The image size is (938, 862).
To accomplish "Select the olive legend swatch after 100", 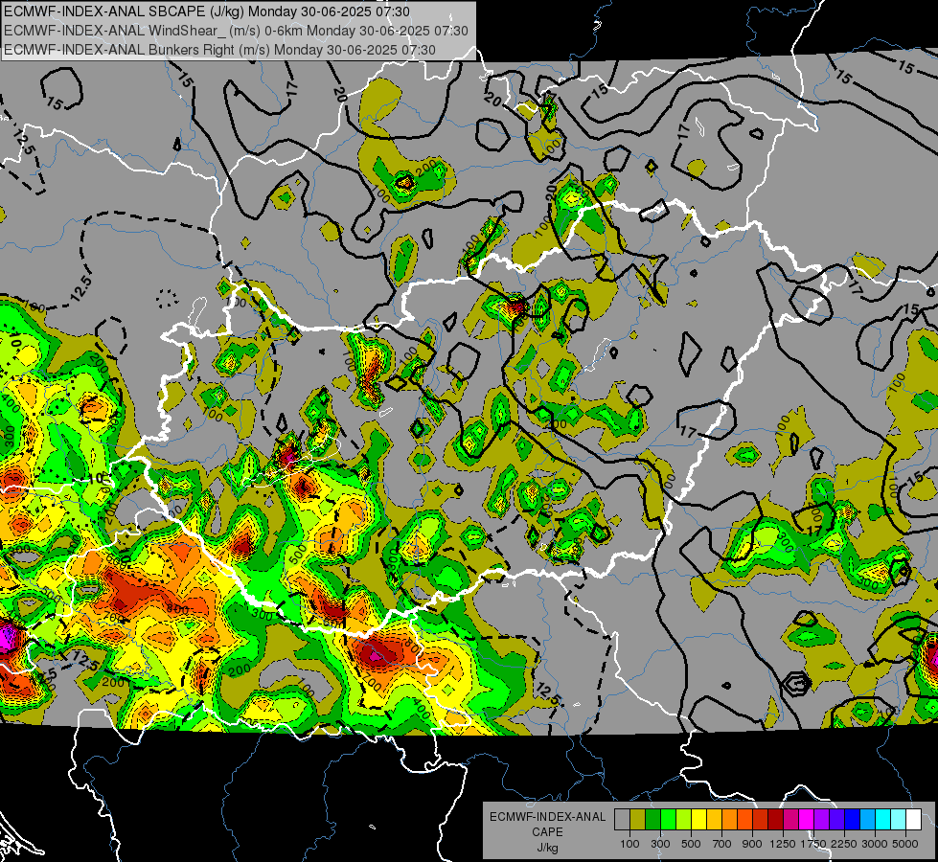I will tap(638, 819).
